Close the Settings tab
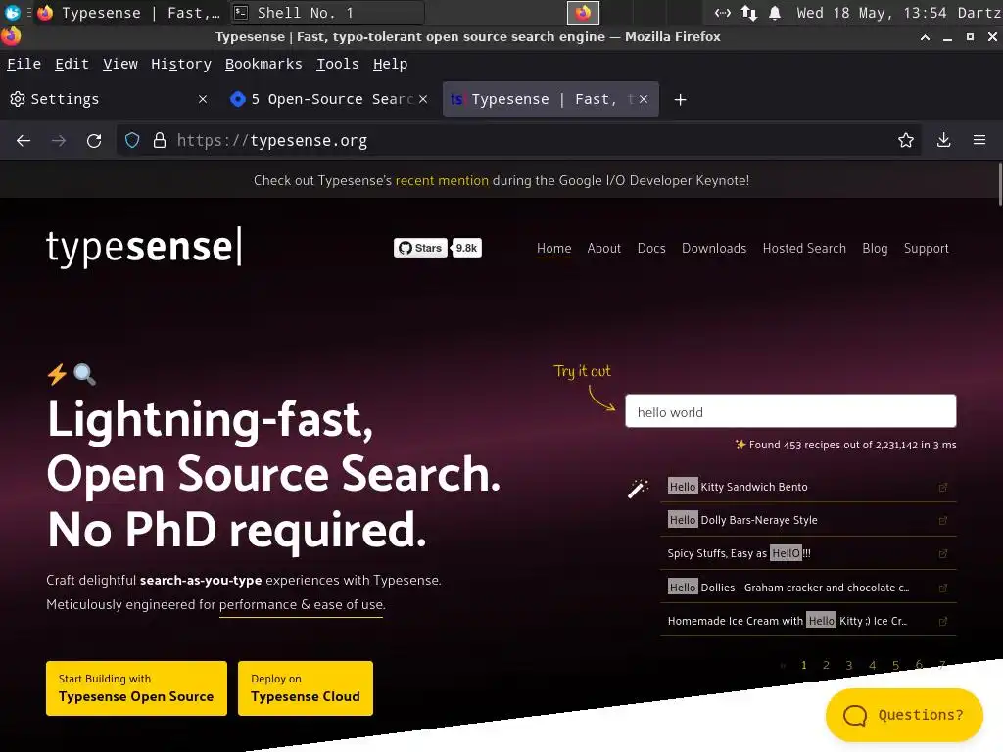Viewport: 1003px width, 752px height. [x=203, y=99]
